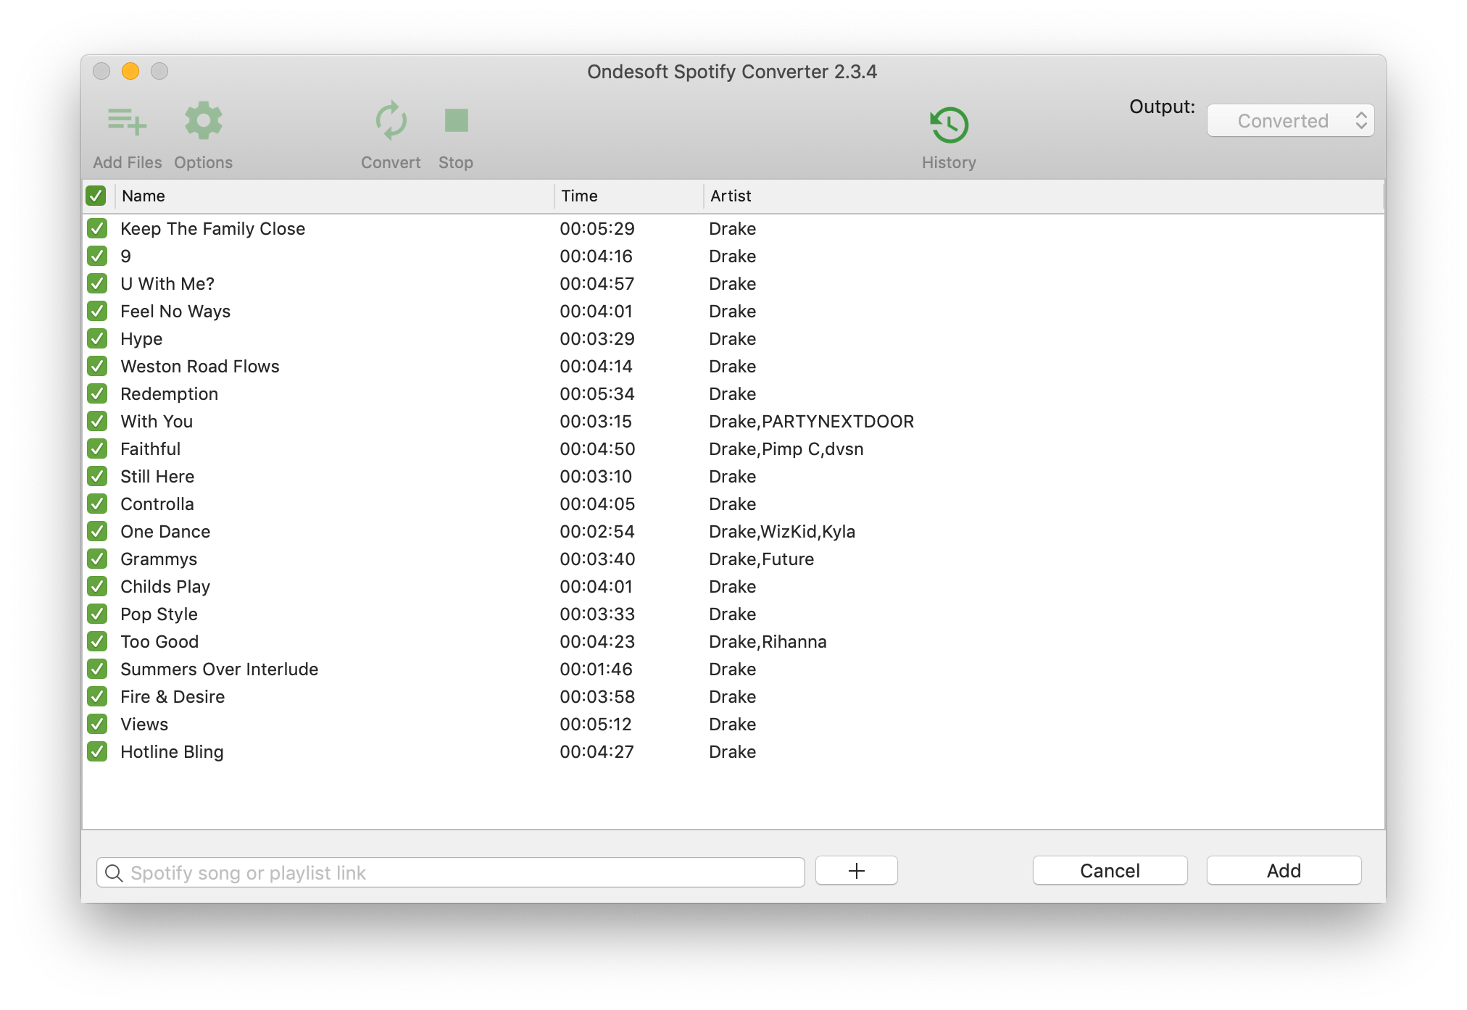Click the Drake,PARTYNEXTDOOR artist cell
Screen dimensions: 1467x1010
811,422
